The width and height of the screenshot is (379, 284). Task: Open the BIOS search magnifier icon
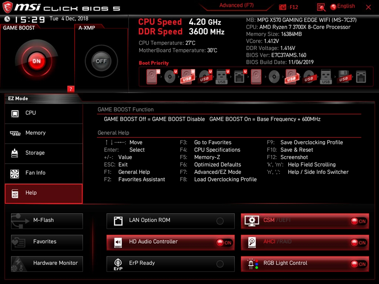[321, 7]
